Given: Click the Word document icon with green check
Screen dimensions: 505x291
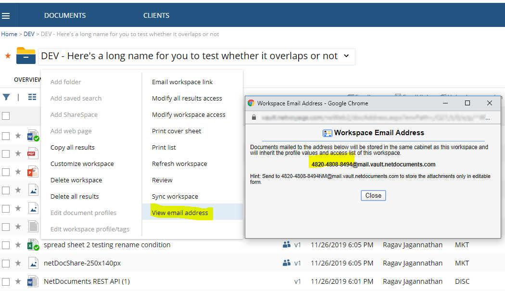Looking at the screenshot, I should [33, 136].
